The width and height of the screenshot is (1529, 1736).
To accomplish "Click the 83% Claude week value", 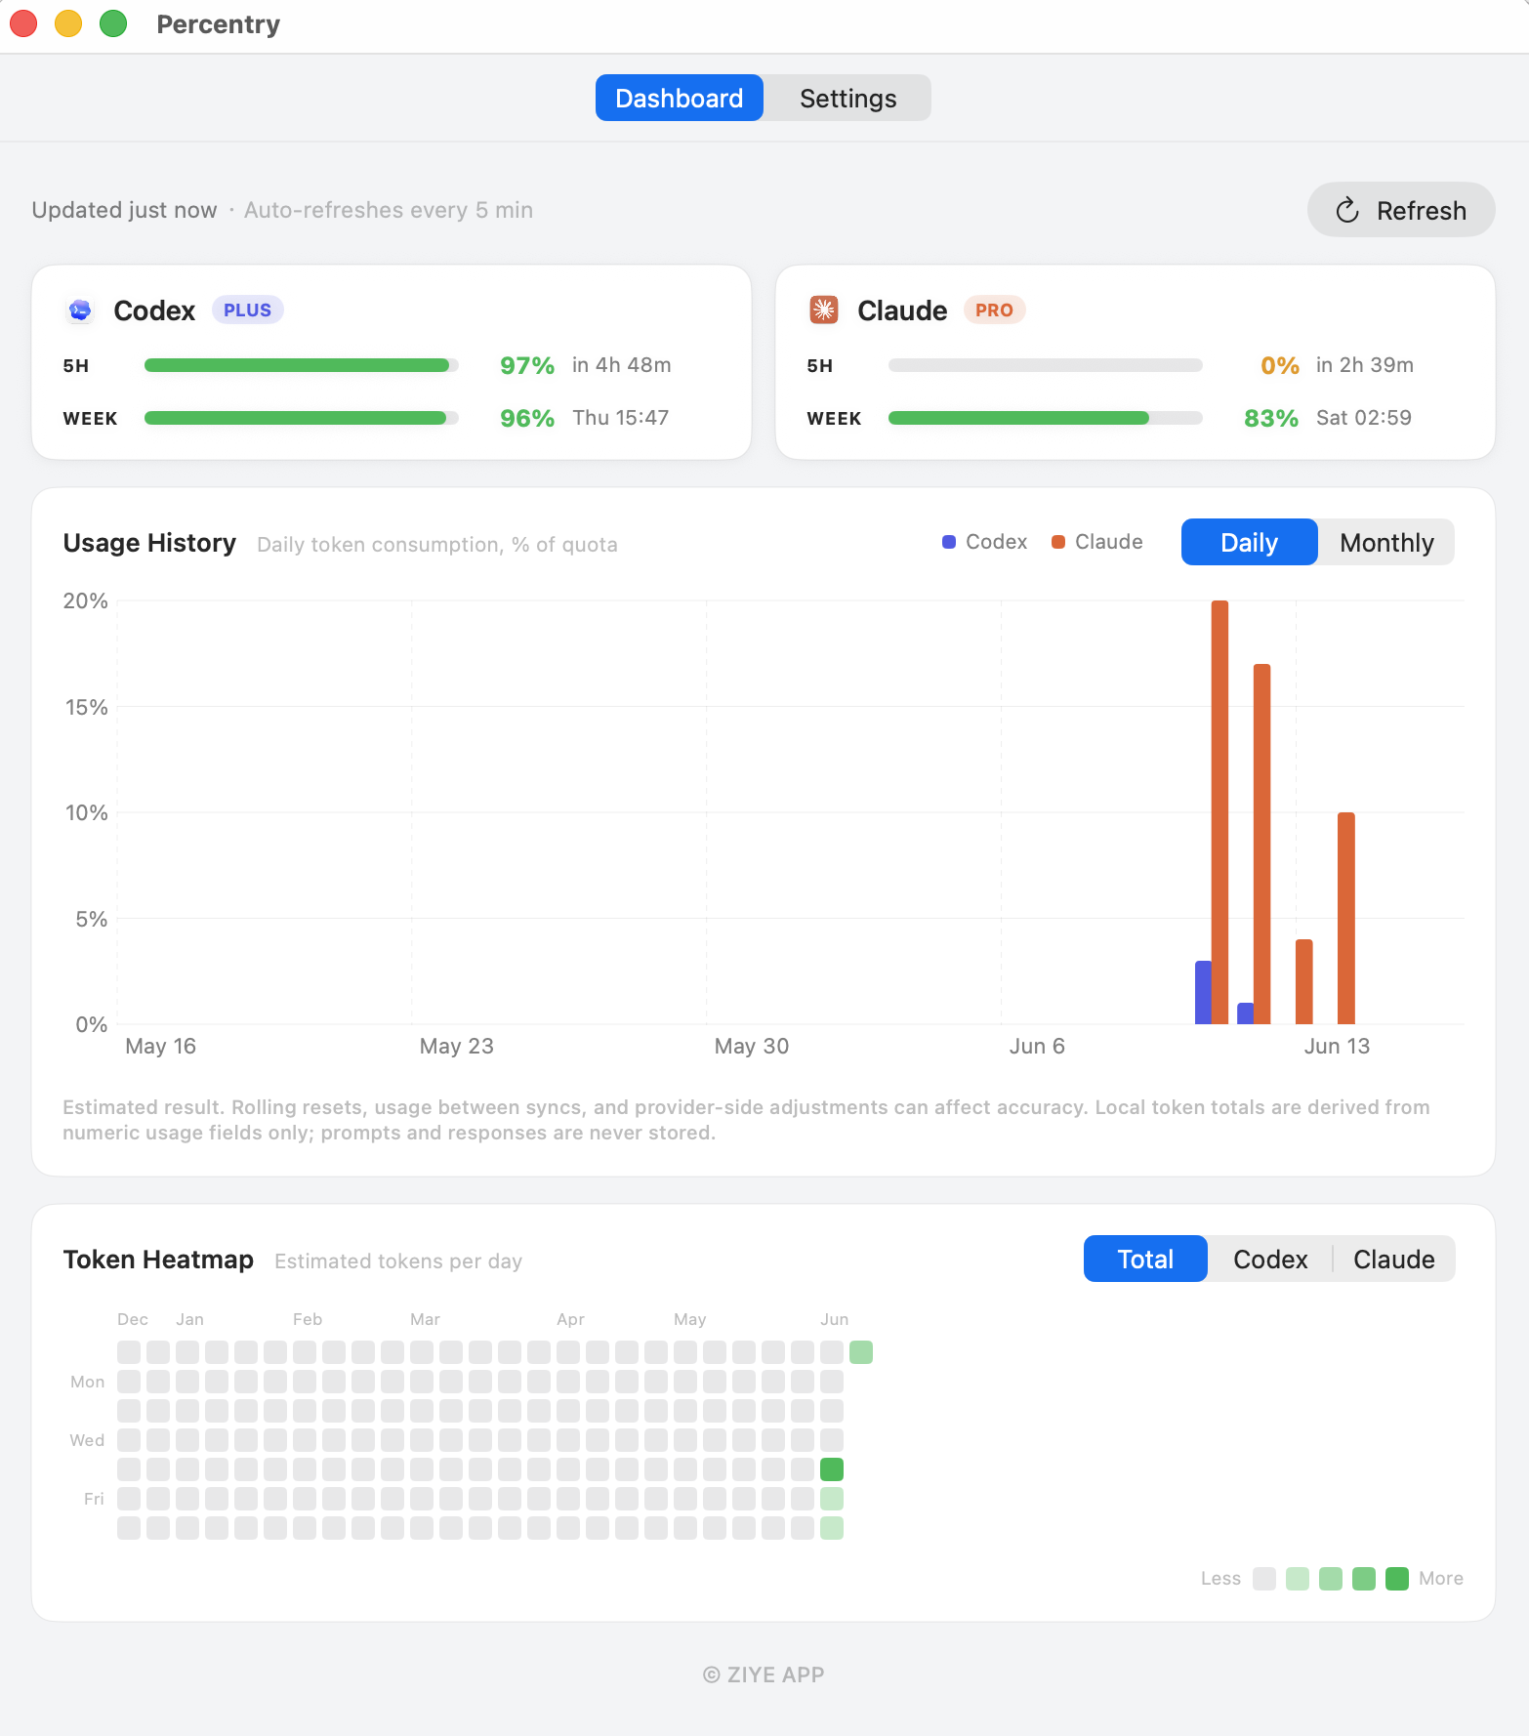I will (1271, 418).
